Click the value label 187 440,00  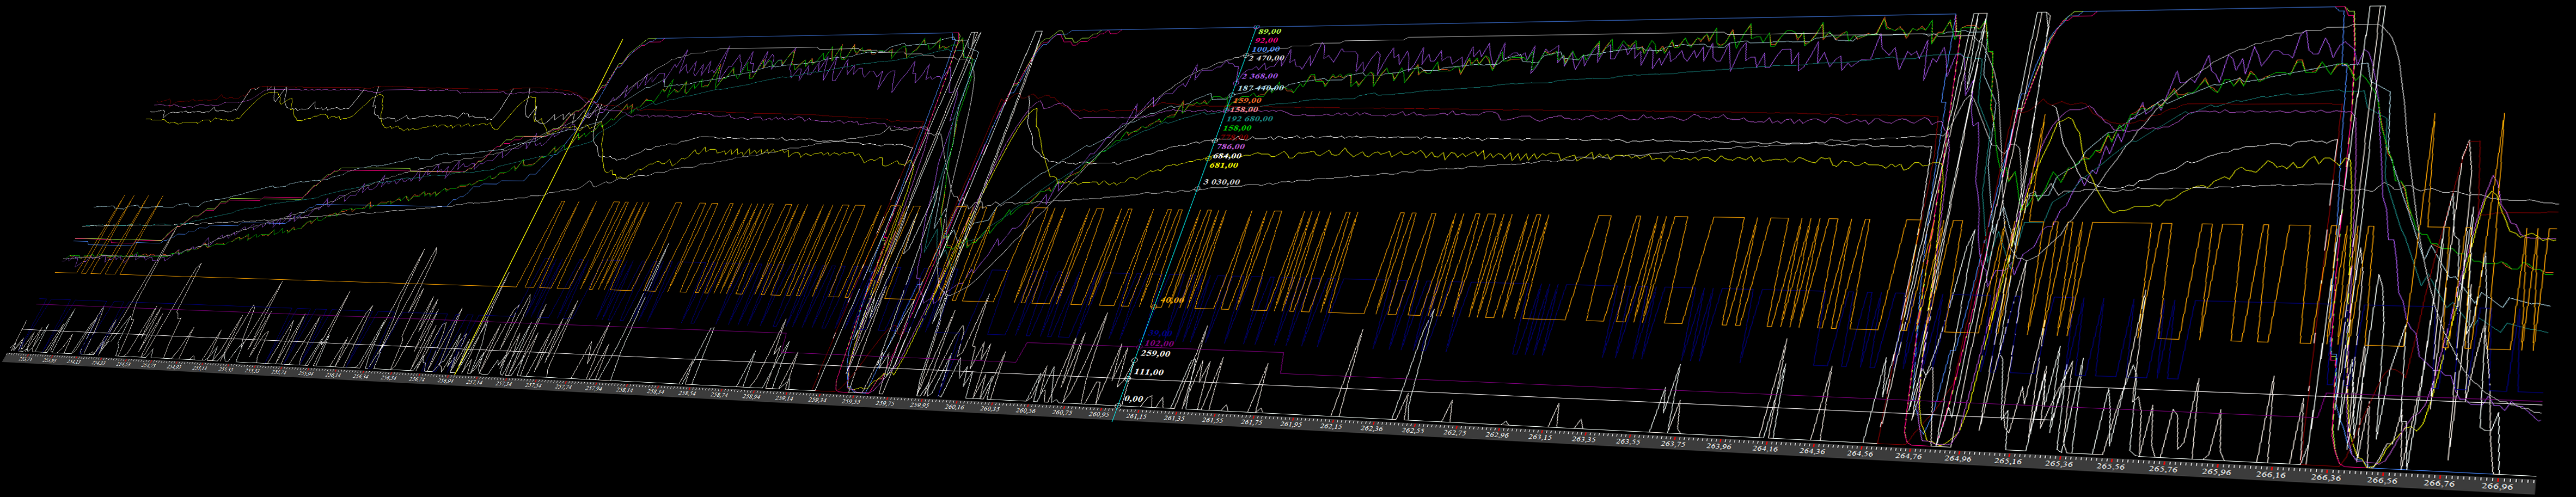(1261, 88)
